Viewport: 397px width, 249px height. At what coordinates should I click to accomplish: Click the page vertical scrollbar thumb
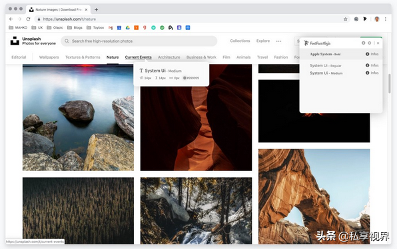[x=390, y=83]
